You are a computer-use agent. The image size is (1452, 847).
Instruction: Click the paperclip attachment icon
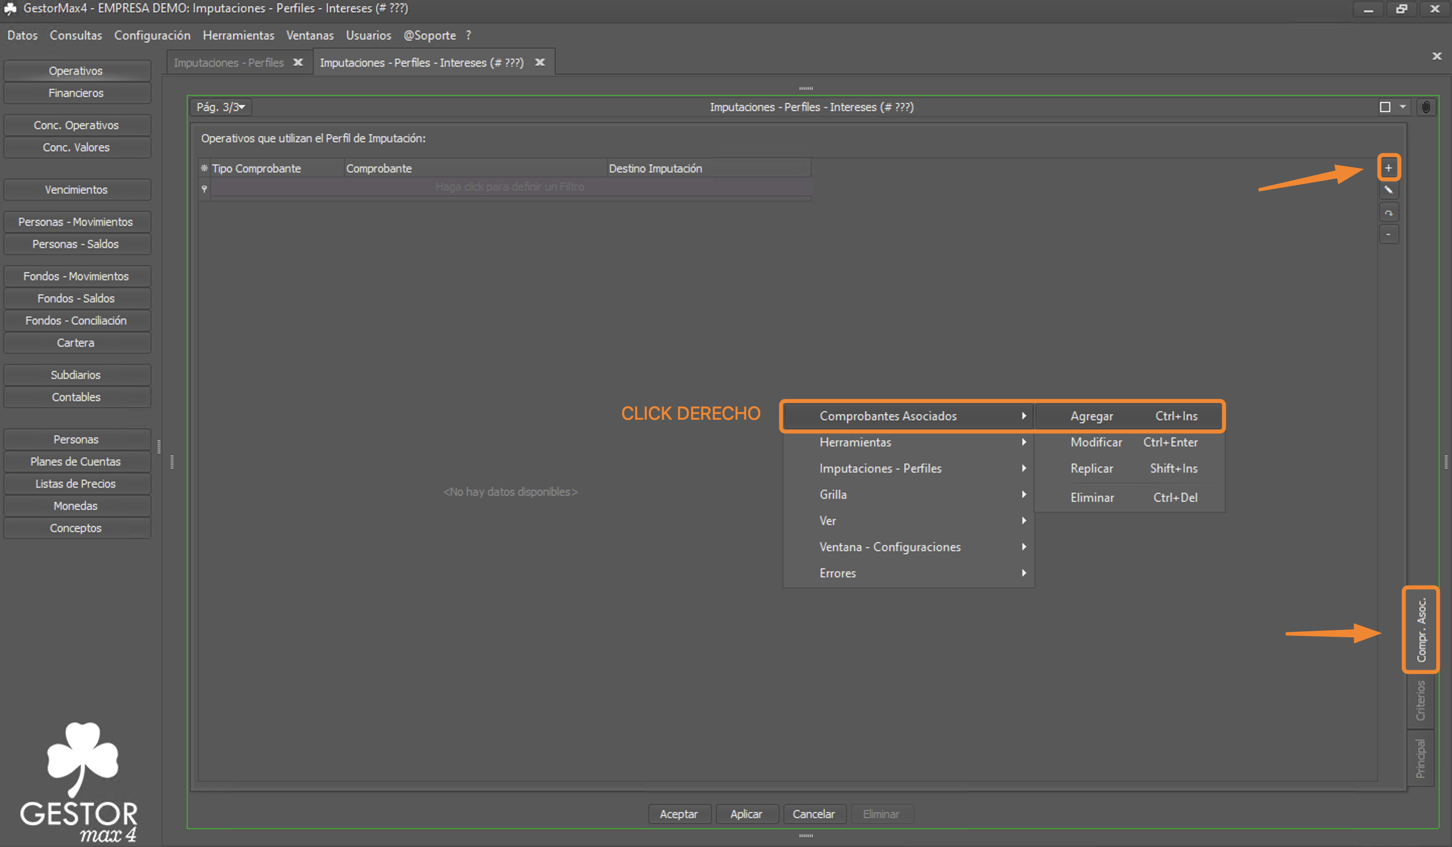[x=1425, y=107]
